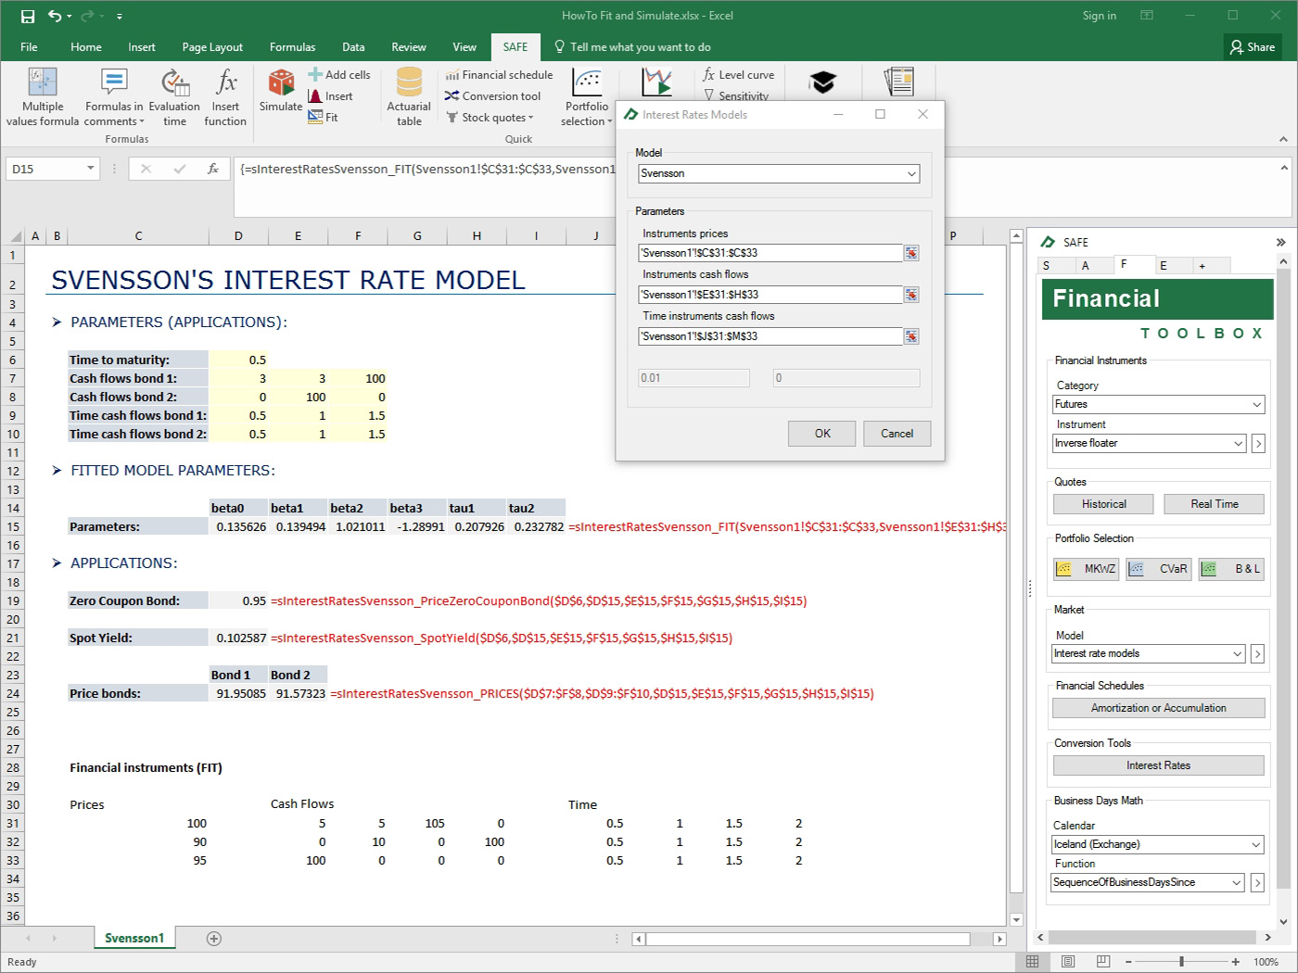Click range selector for Instruments prices
This screenshot has width=1298, height=973.
[x=911, y=253]
